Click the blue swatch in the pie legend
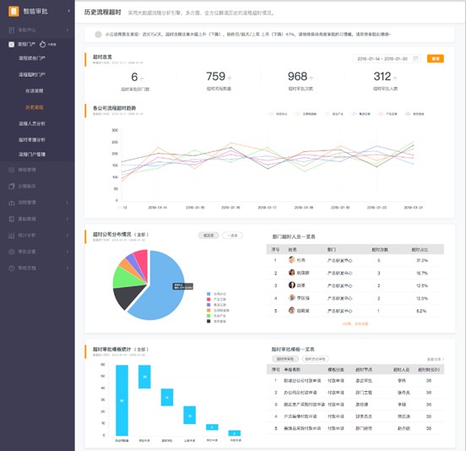Image resolution: width=466 pixels, height=451 pixels. 209,294
